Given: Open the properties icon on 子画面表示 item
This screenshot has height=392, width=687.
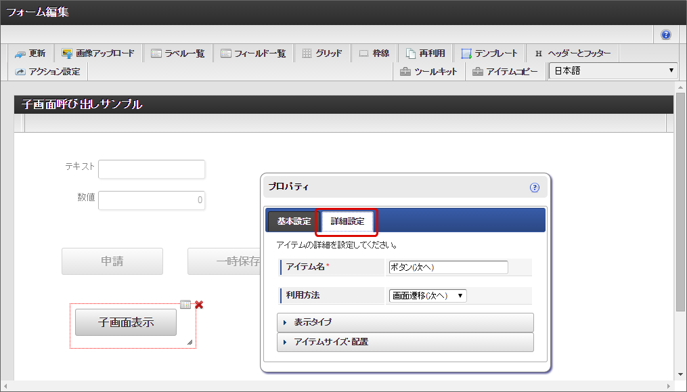Looking at the screenshot, I should pyautogui.click(x=185, y=304).
